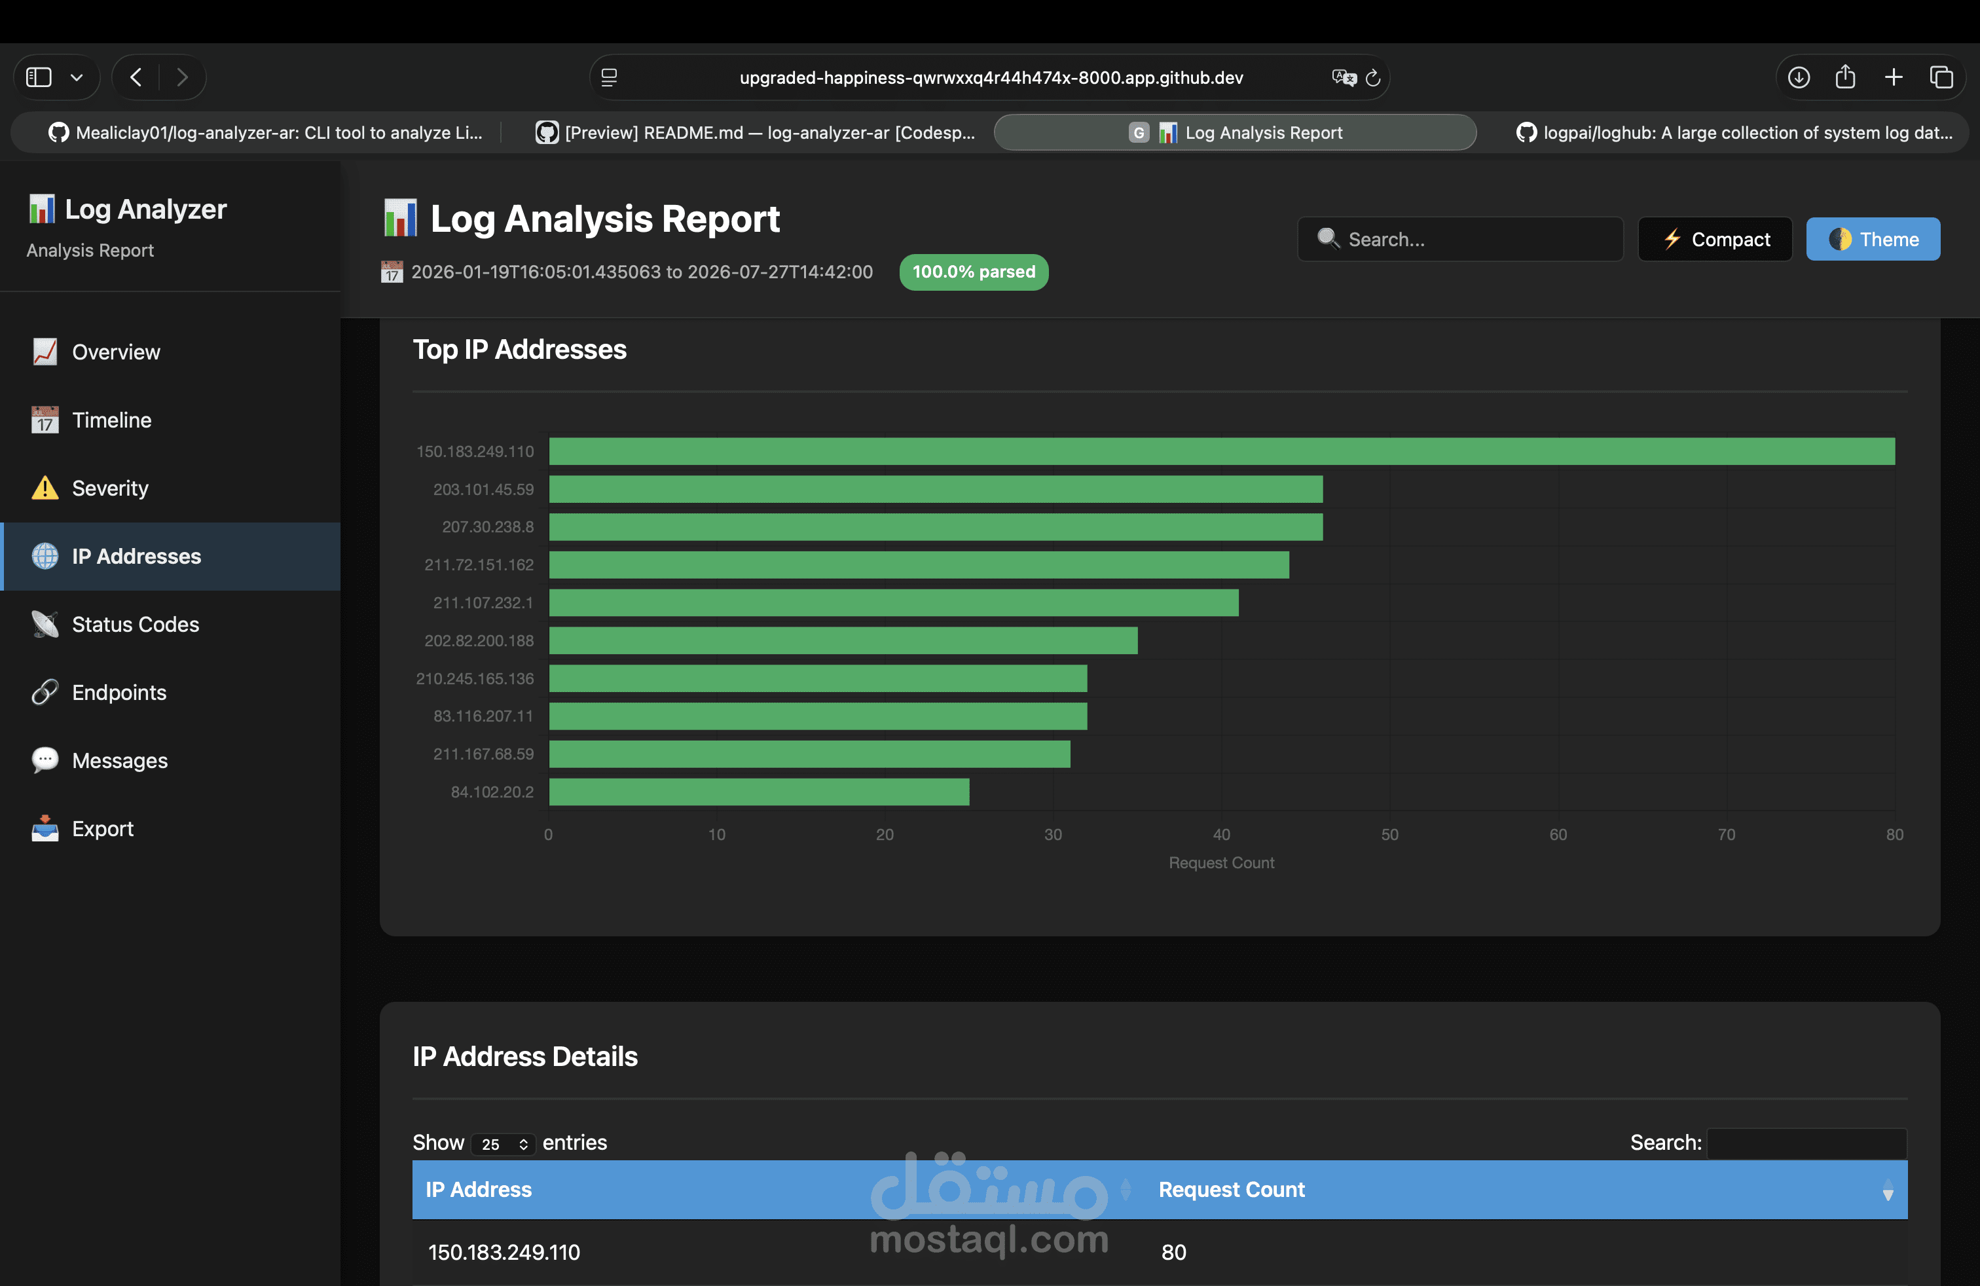Open a new tab with plus icon
This screenshot has width=1980, height=1286.
click(x=1894, y=77)
